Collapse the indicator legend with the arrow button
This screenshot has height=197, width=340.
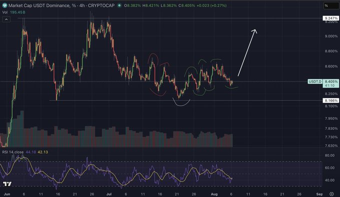pos(6,19)
